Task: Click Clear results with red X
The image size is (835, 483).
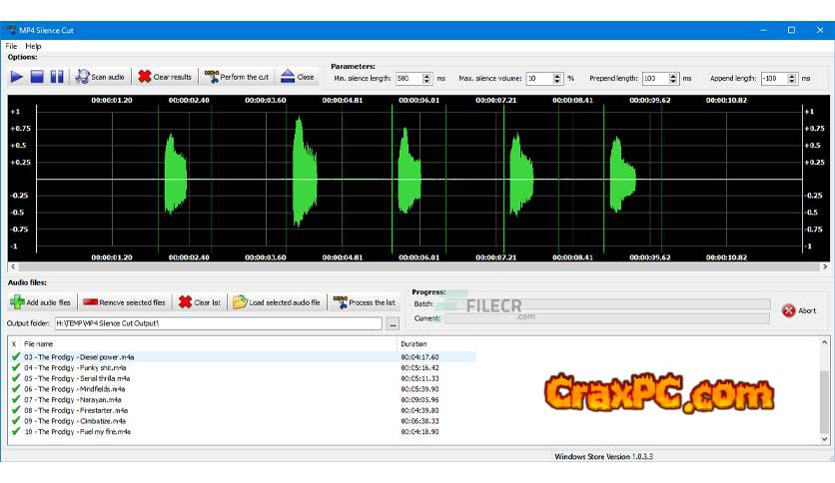Action: [164, 77]
